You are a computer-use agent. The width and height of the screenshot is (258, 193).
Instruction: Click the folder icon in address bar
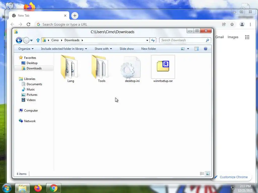(44, 40)
